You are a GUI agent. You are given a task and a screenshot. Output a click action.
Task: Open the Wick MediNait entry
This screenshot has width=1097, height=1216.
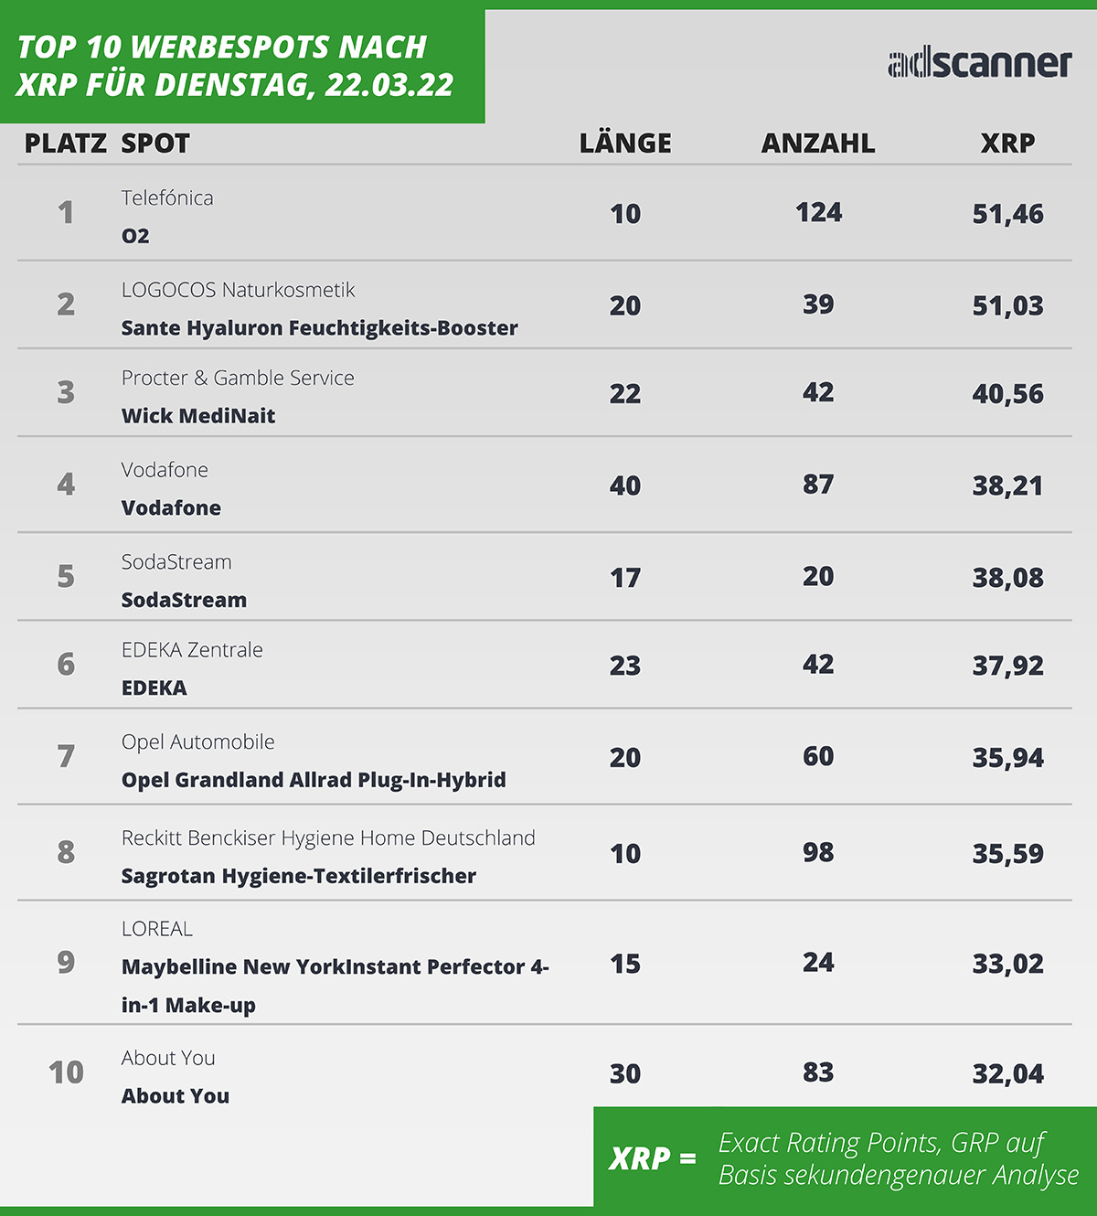coord(198,416)
